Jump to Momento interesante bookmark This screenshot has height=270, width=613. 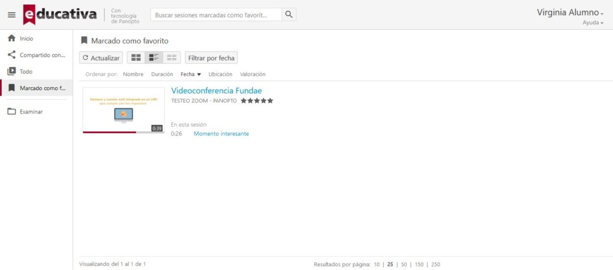pos(221,134)
